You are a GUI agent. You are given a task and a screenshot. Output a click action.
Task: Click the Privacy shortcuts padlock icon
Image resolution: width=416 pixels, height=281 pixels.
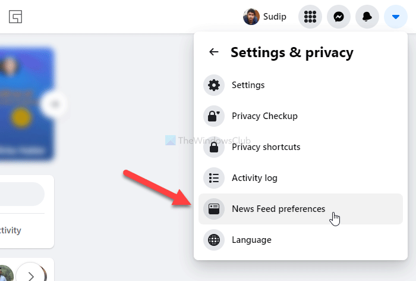click(214, 147)
